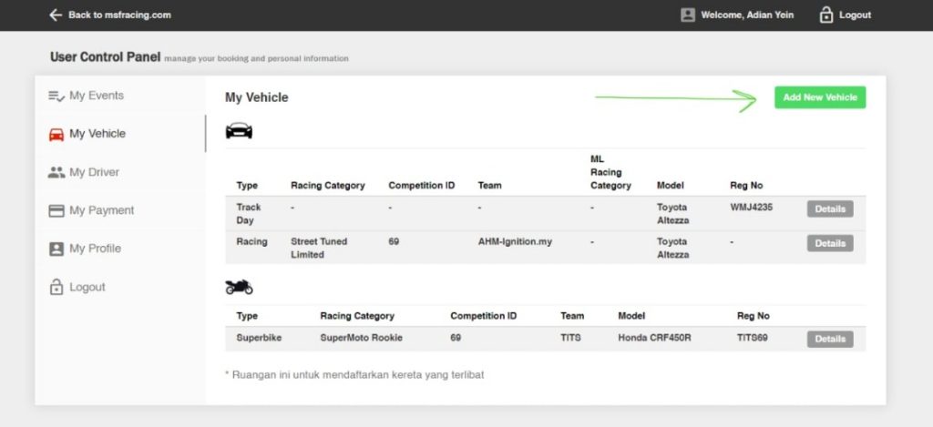Click the My Payment card icon
Viewport: 933px width, 427px height.
click(x=56, y=210)
